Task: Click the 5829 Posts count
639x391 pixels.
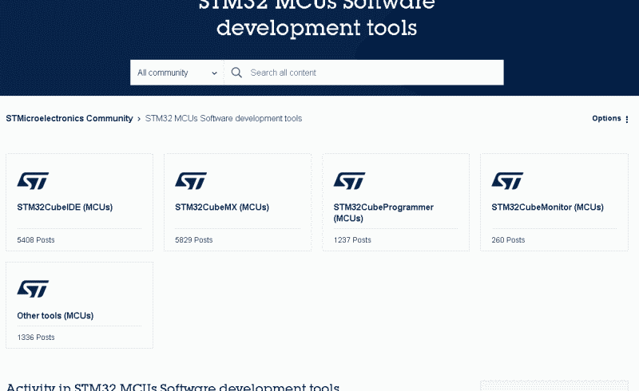Action: click(x=194, y=240)
